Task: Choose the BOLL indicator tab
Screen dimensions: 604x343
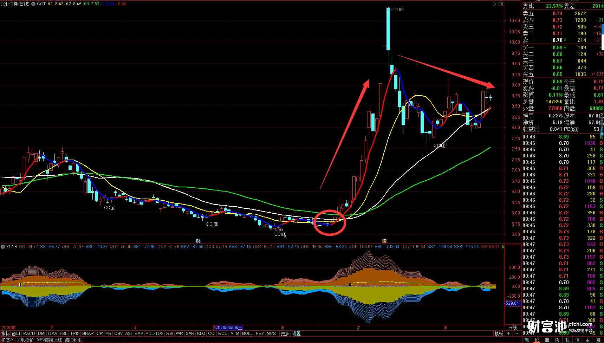Action: point(248,334)
